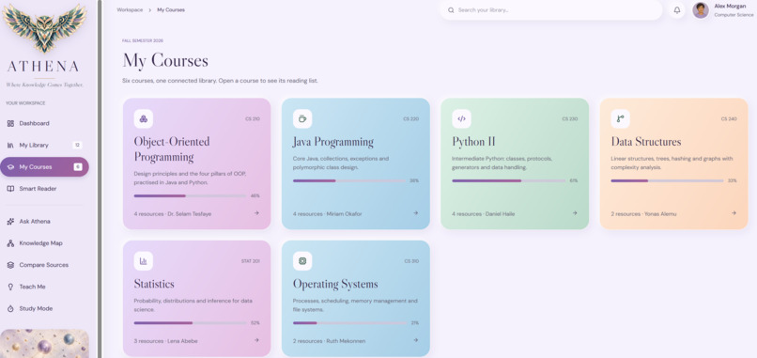Click the Java Programming coffee cup icon
This screenshot has height=358, width=757.
pyautogui.click(x=302, y=118)
